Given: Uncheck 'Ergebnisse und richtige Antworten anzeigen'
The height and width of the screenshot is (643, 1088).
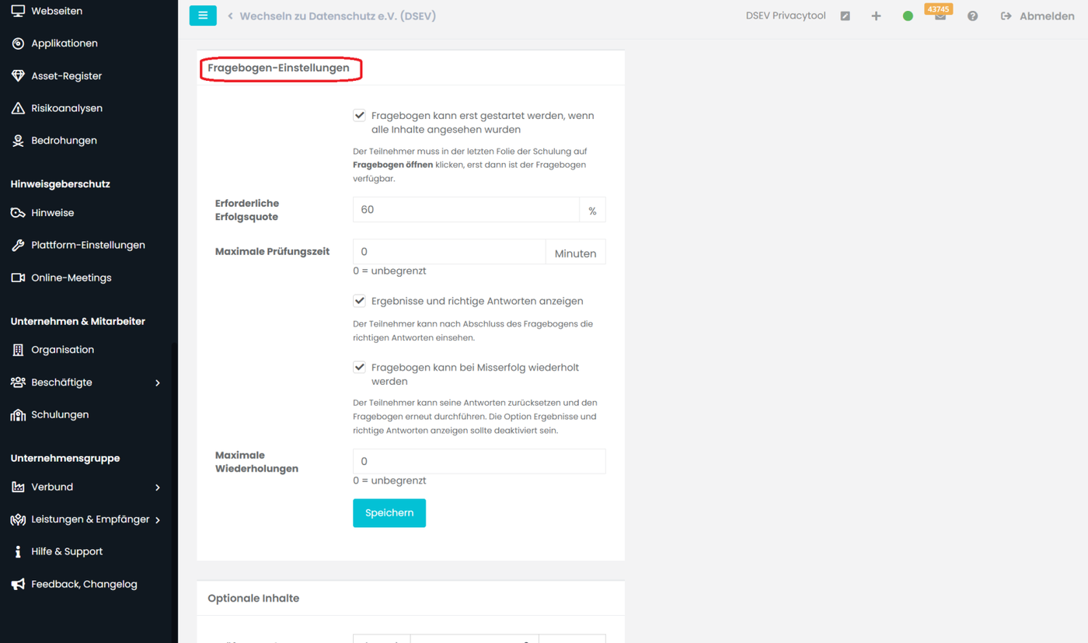Looking at the screenshot, I should [359, 301].
